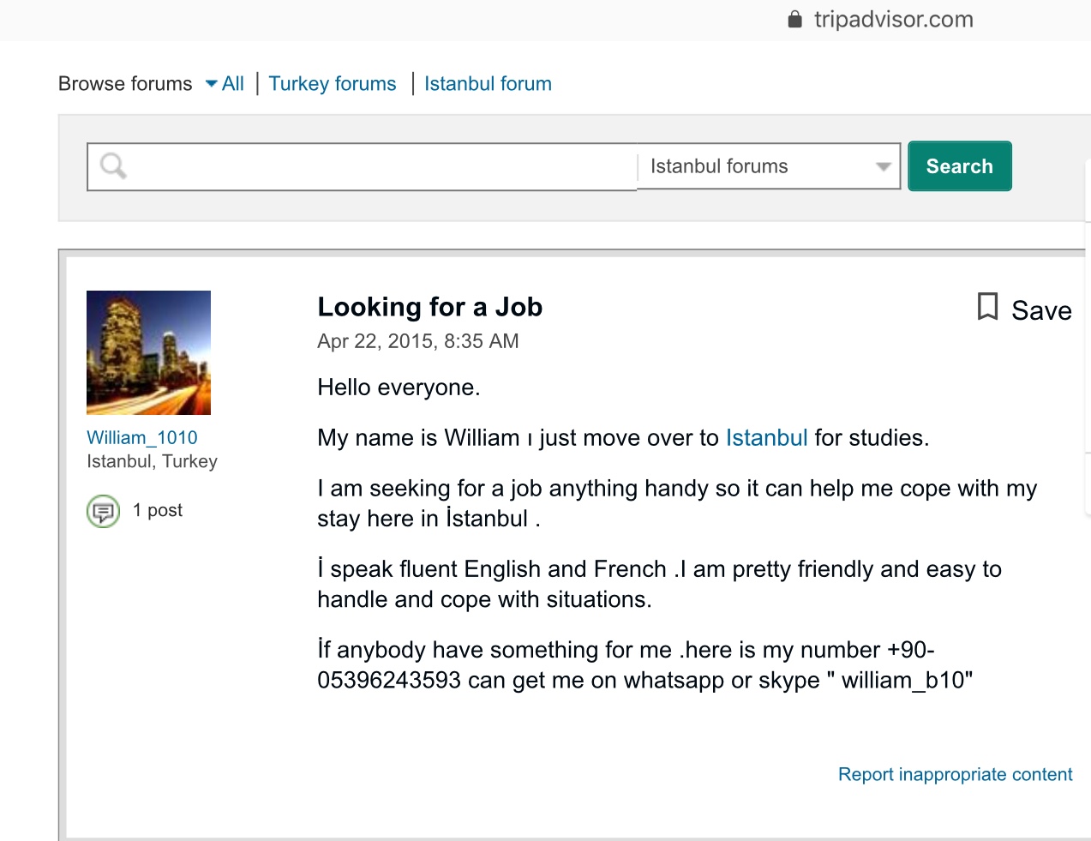
Task: Click the gray arrow of the forum selector
Action: click(883, 167)
